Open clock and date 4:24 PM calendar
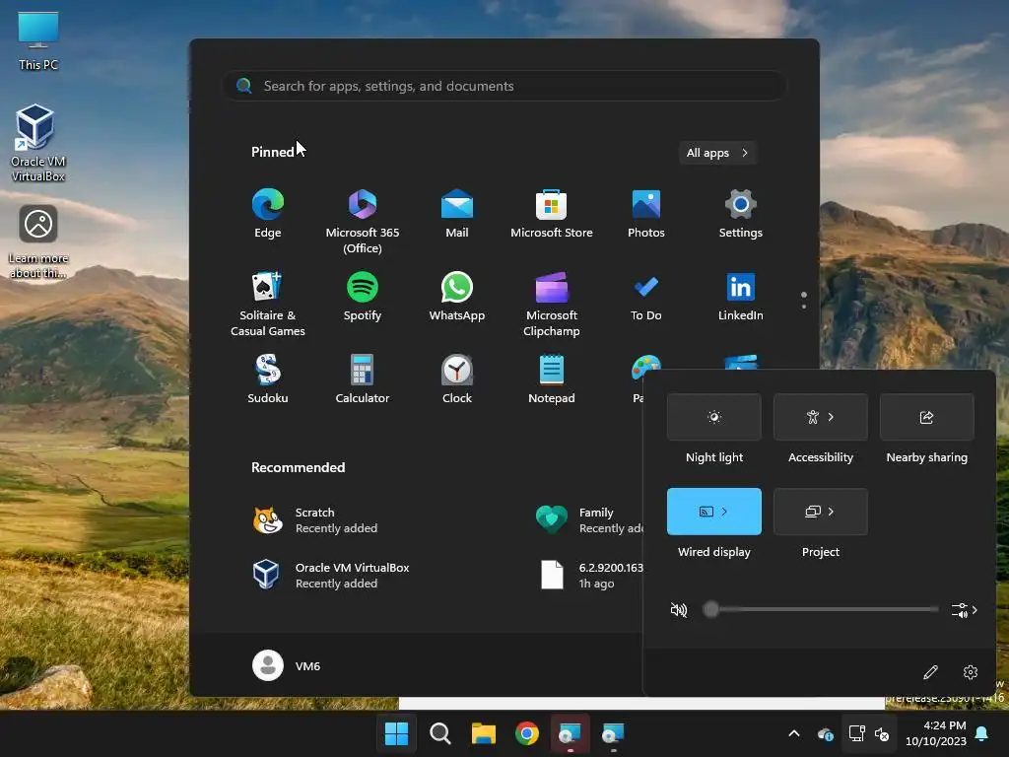The image size is (1009, 757). (x=936, y=733)
